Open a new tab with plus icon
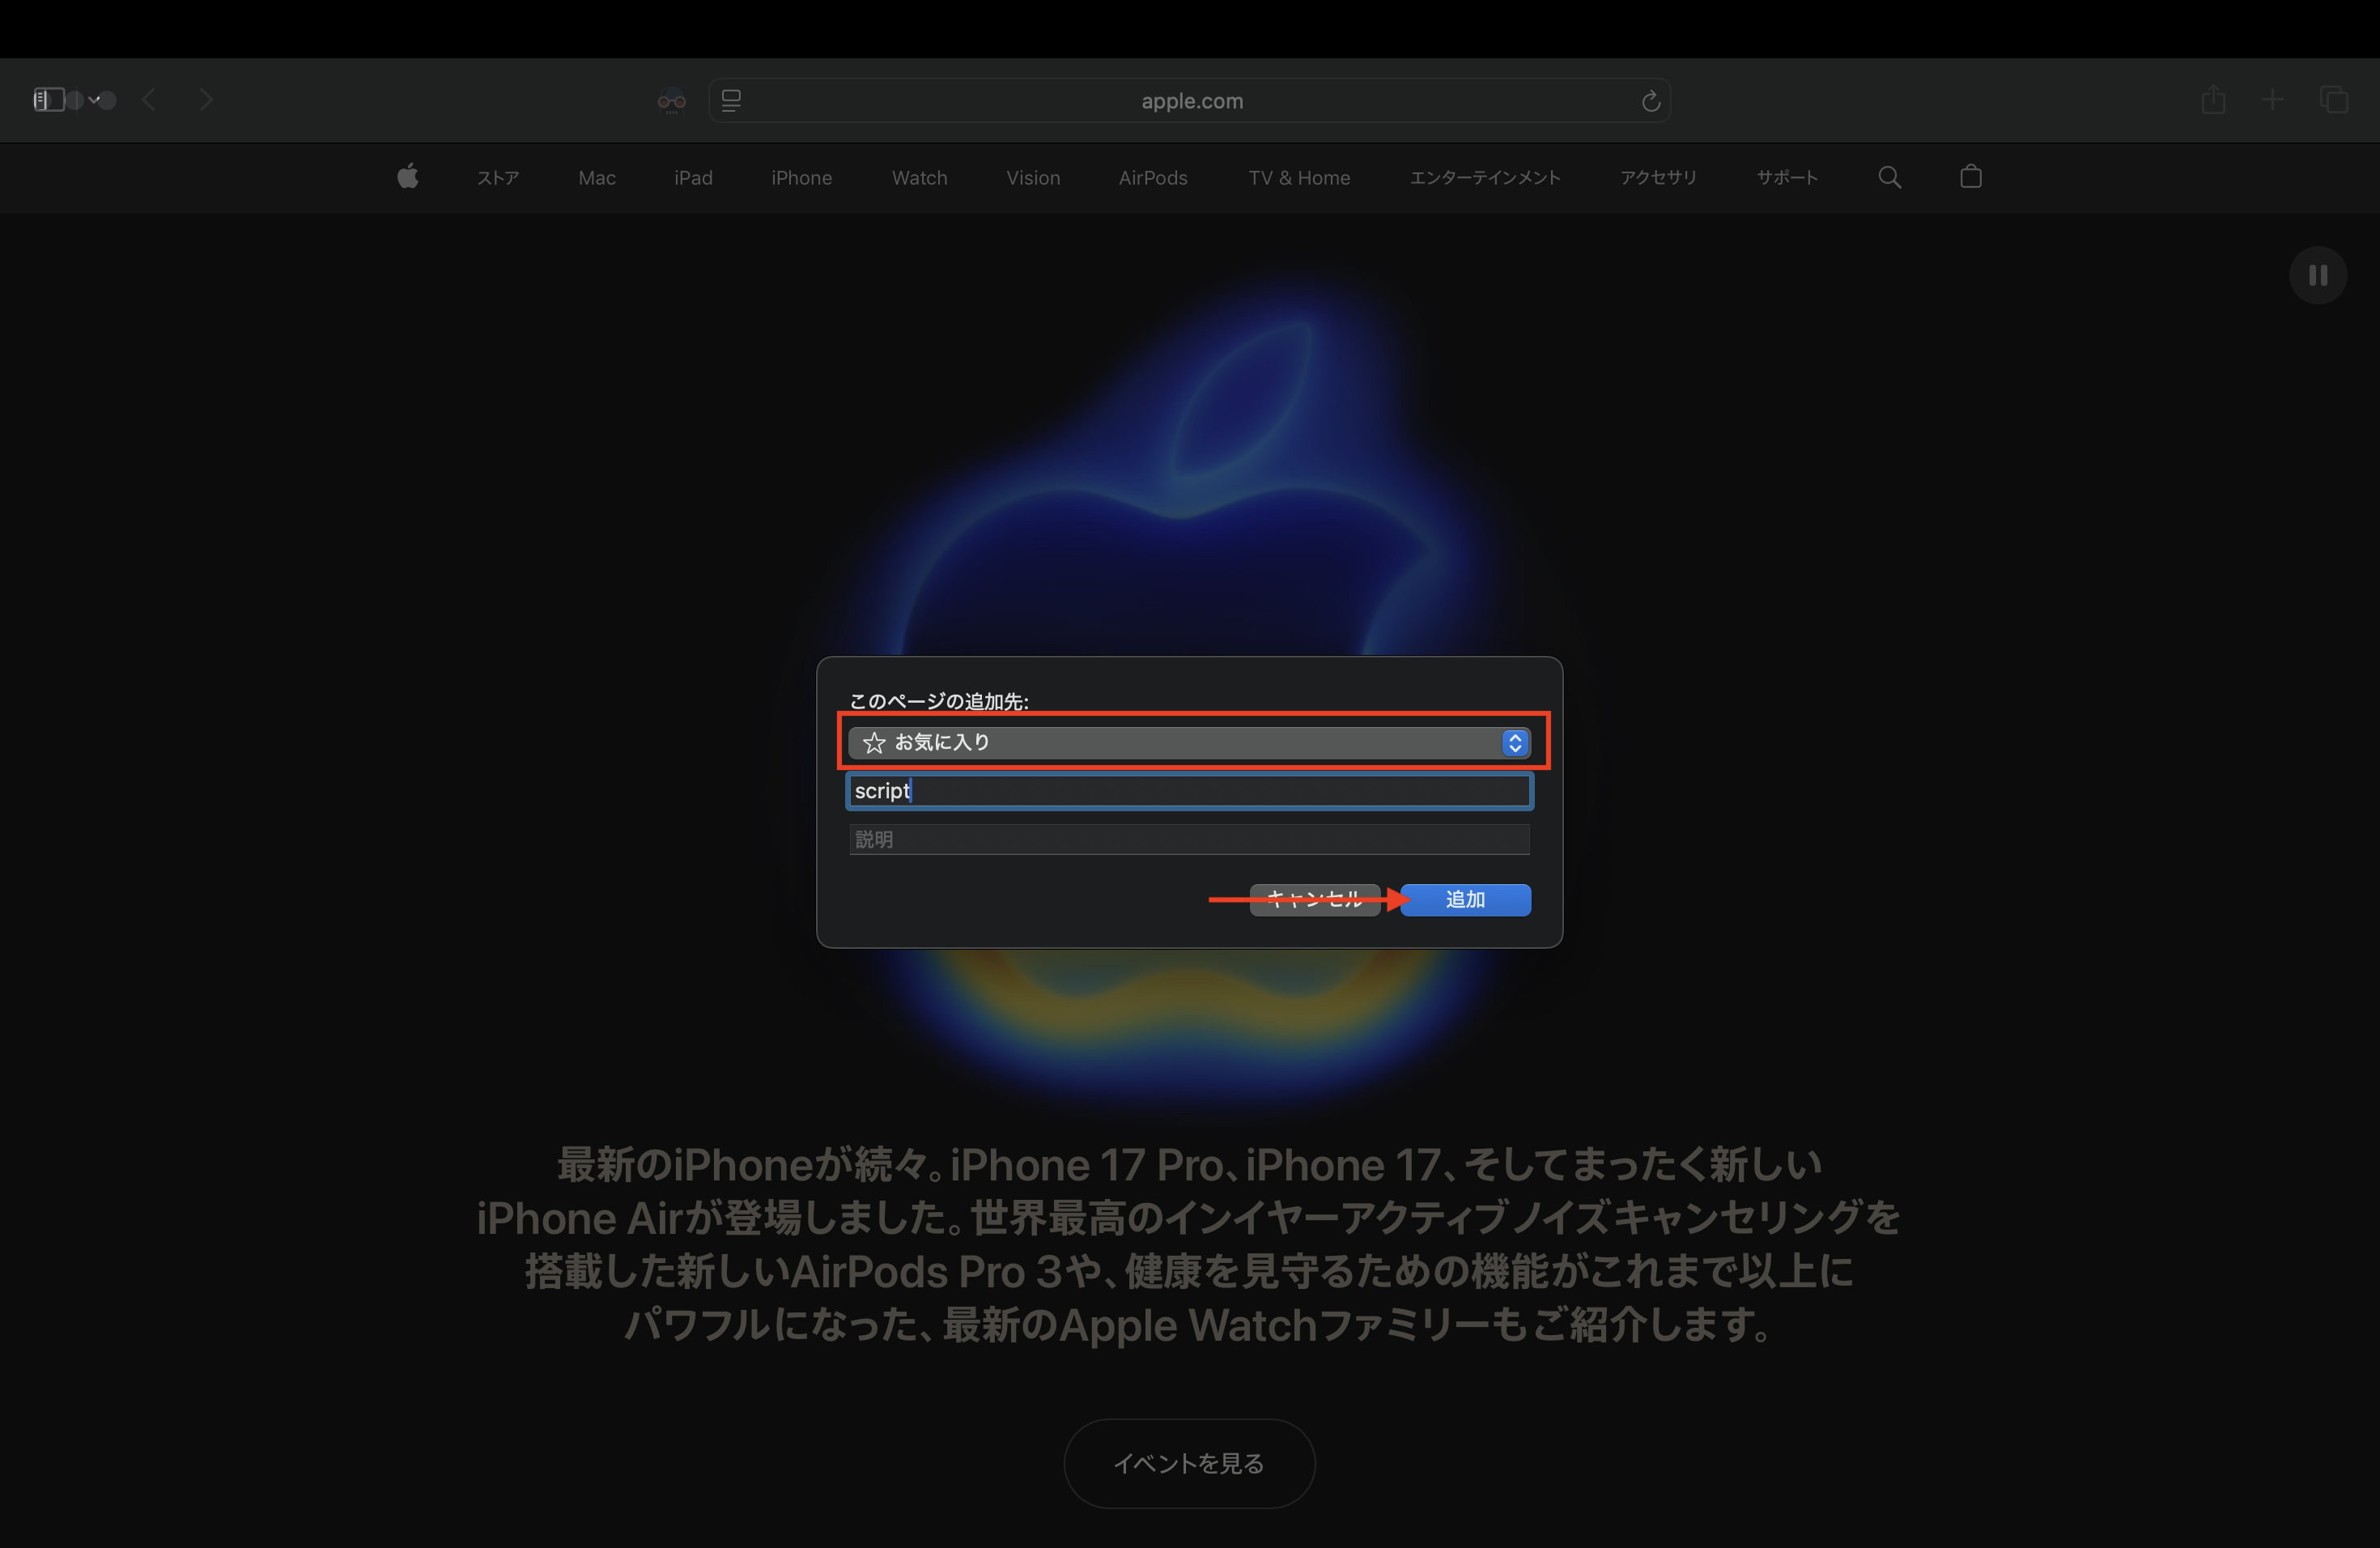Viewport: 2380px width, 1548px height. coord(2272,100)
